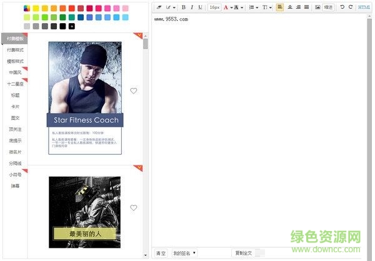Click the redo arrow icon
Viewport: 375px width, 261px height.
(351, 7)
